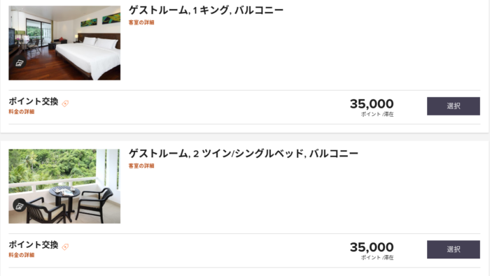Open photo gallery icon on King room image
Screen dimensions: 490x276
20,63
